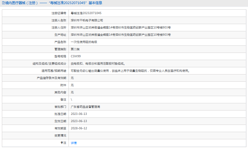Select management class 第二类
The width and height of the screenshot is (248, 149).
75,49
